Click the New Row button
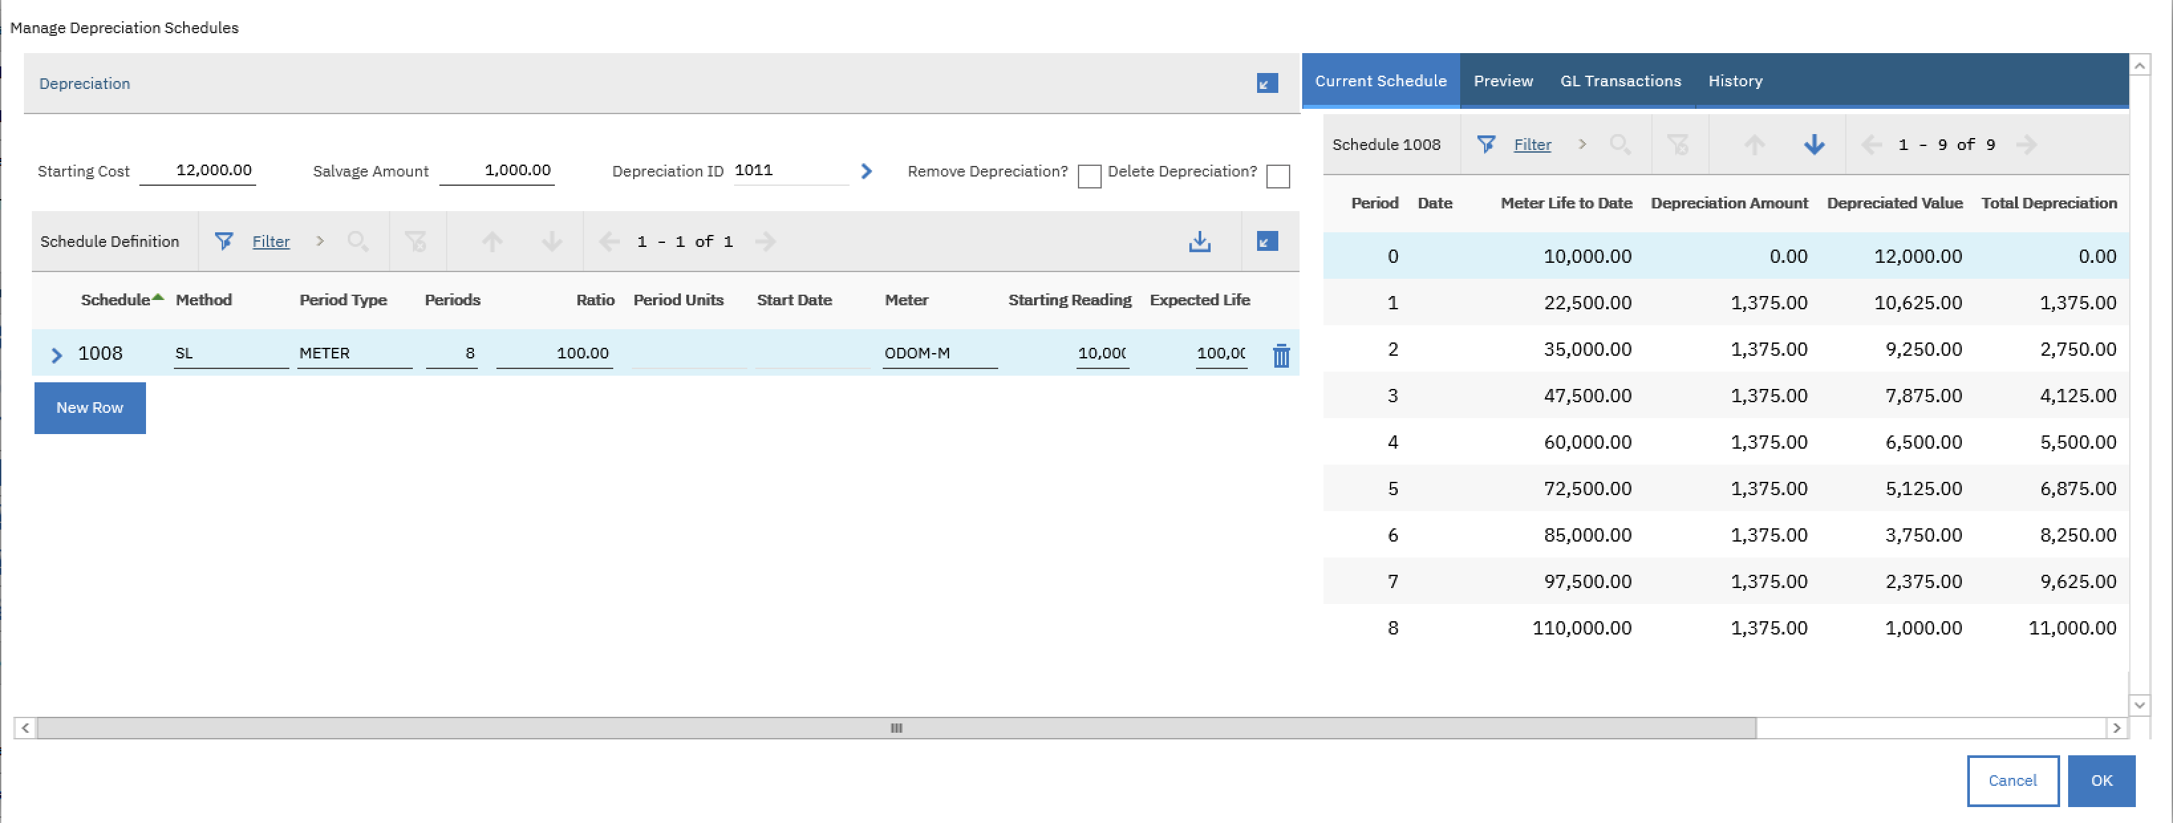The width and height of the screenshot is (2173, 823). [90, 408]
